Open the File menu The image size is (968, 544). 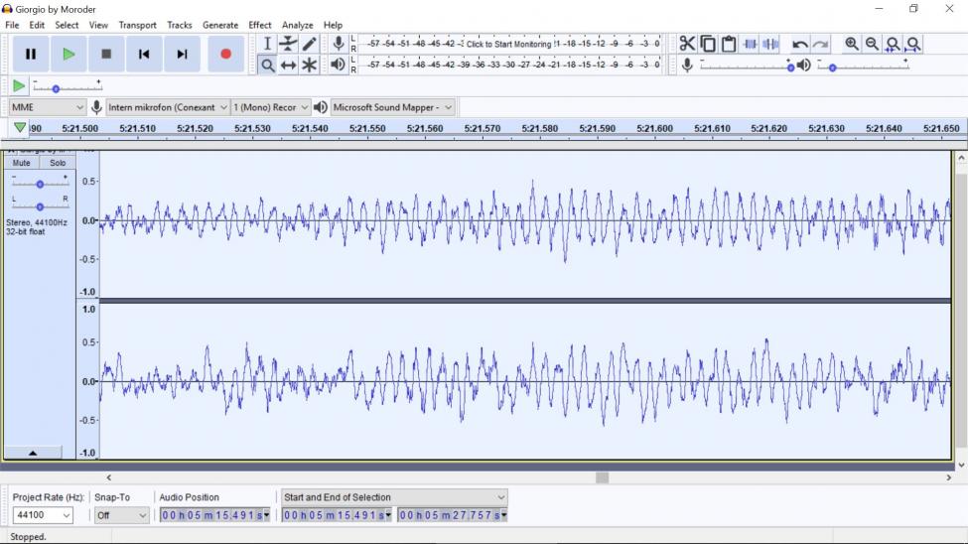point(12,26)
